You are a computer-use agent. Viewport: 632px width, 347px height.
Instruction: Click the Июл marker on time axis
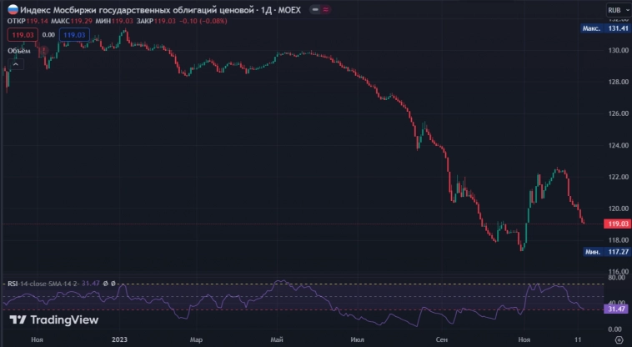tap(359, 340)
